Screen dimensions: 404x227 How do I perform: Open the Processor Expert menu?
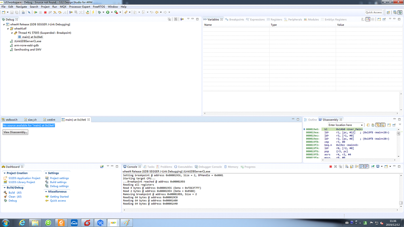[80, 7]
